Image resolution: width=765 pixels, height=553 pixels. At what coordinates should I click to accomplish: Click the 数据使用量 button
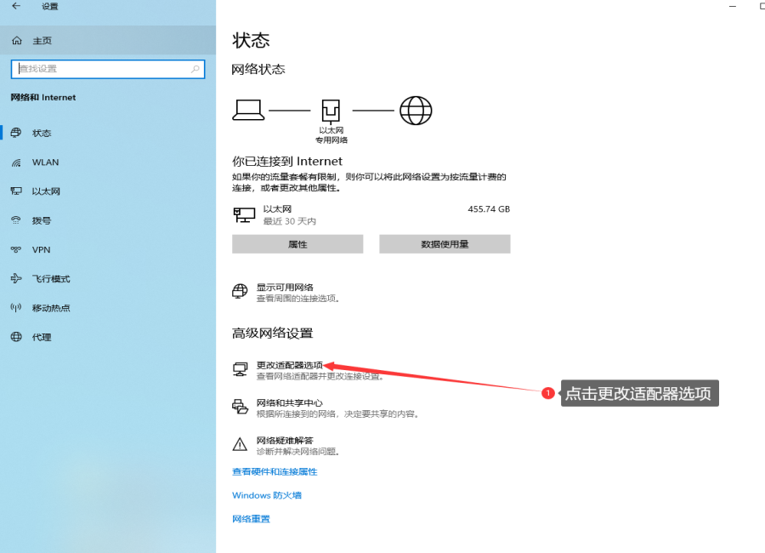[x=445, y=244]
